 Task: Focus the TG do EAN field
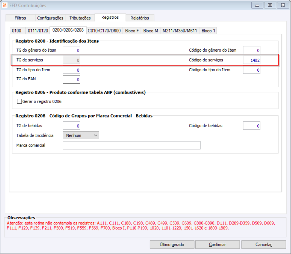(71, 79)
